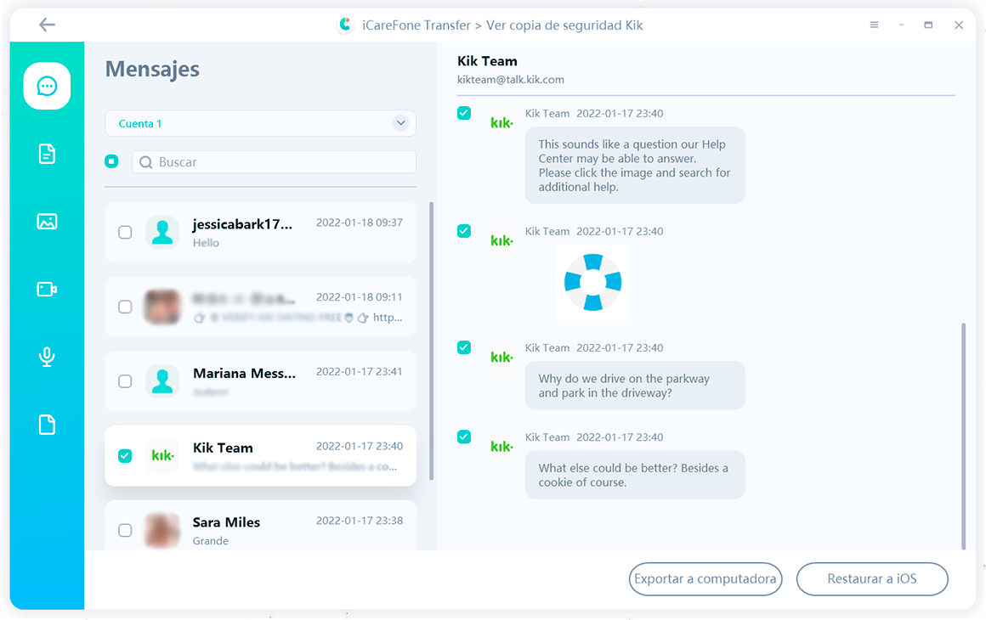Open the conversation dated 2022-01-18 09:11
The width and height of the screenshot is (986, 620).
(x=260, y=307)
